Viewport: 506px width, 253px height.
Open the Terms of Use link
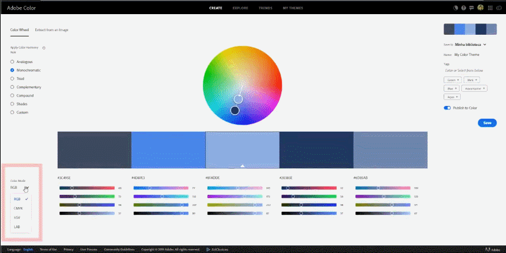[48, 249]
